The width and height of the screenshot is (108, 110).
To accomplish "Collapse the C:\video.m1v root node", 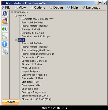I will point(12,12).
